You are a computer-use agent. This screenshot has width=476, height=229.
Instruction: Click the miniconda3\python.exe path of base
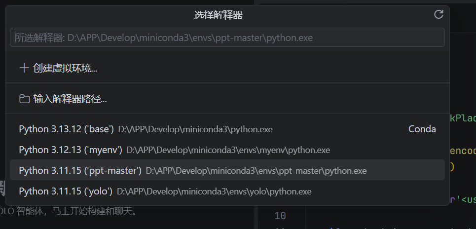pos(195,129)
